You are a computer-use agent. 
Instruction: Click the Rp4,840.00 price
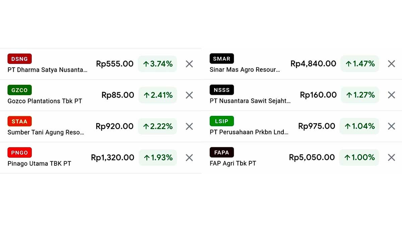(313, 64)
